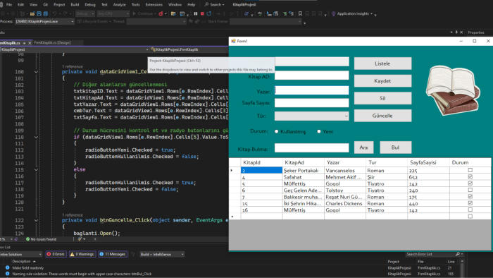Click the file explorer icon next to Hot Reload
This screenshot has width=493, height=278.
point(173,13)
